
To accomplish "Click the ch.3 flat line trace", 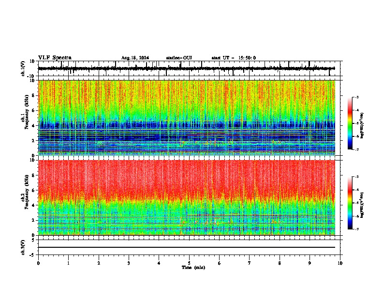I will [186, 247].
